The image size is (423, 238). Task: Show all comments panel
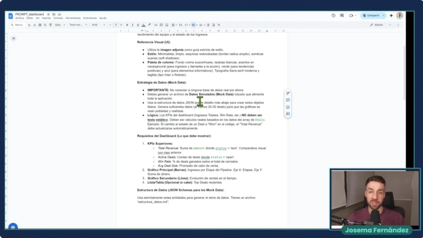pos(342,16)
